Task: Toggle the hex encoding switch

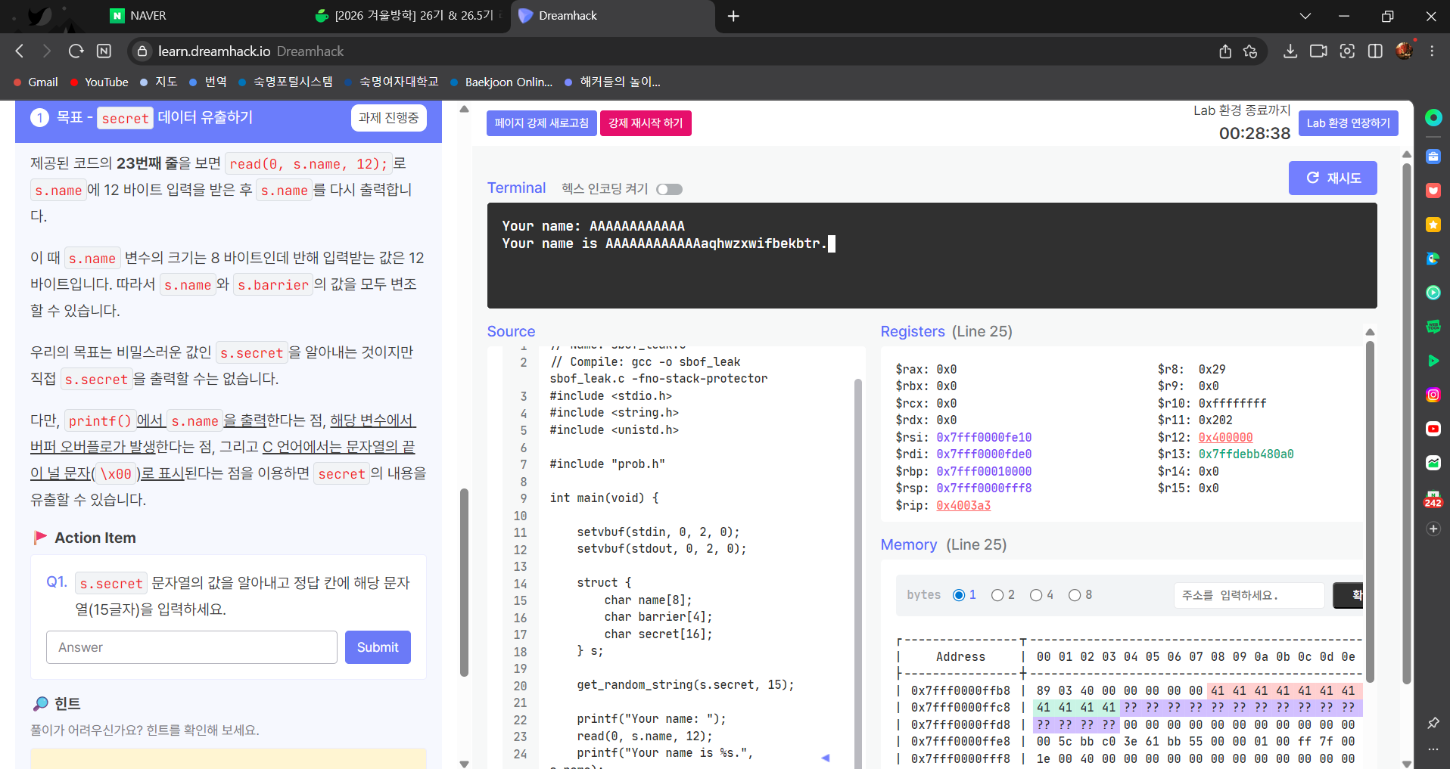Action: [669, 189]
